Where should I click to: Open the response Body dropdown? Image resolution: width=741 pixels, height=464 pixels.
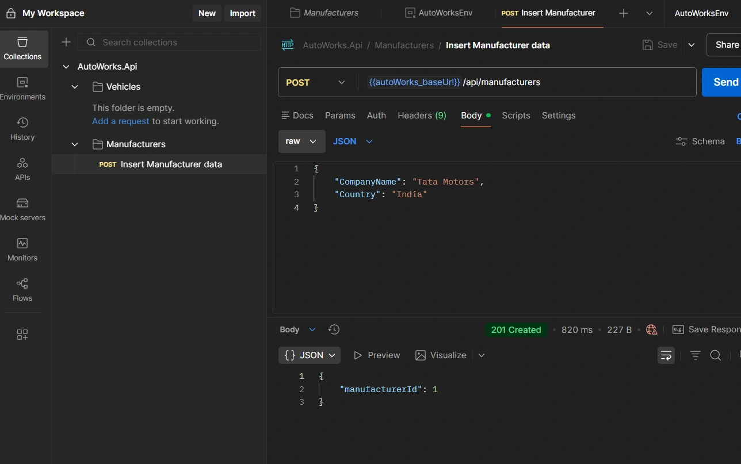(x=298, y=329)
